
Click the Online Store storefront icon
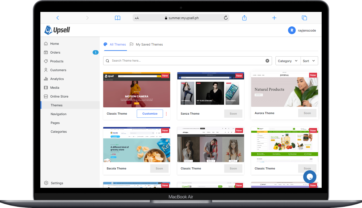point(46,96)
